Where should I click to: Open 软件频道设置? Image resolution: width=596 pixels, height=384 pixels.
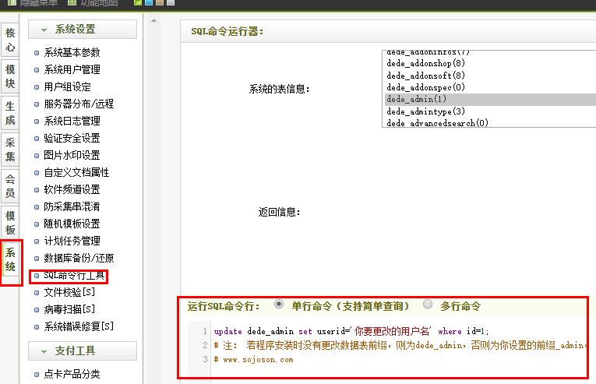(x=72, y=189)
